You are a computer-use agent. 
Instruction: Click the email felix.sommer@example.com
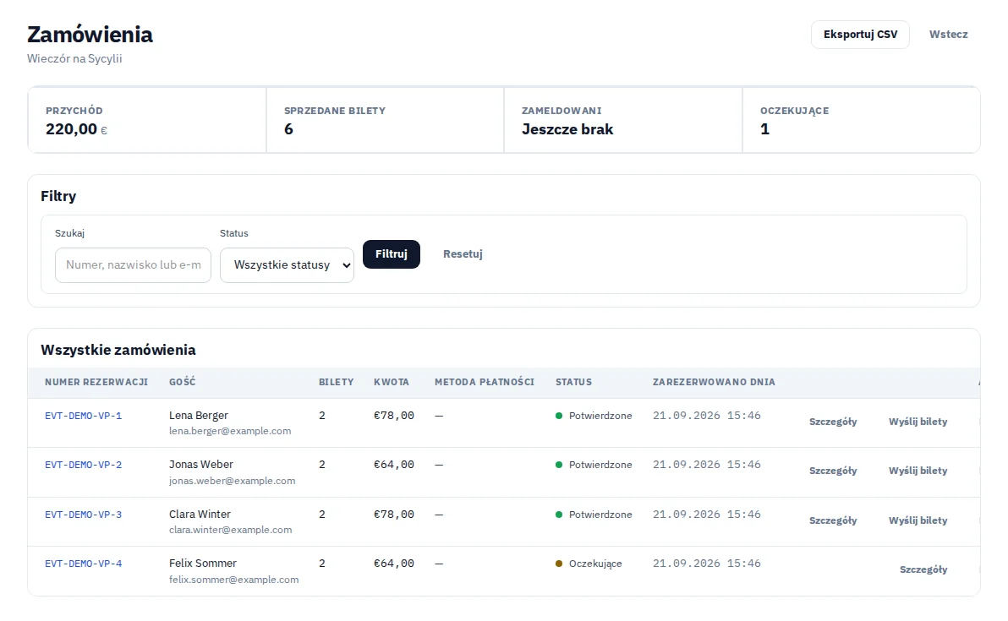(234, 580)
